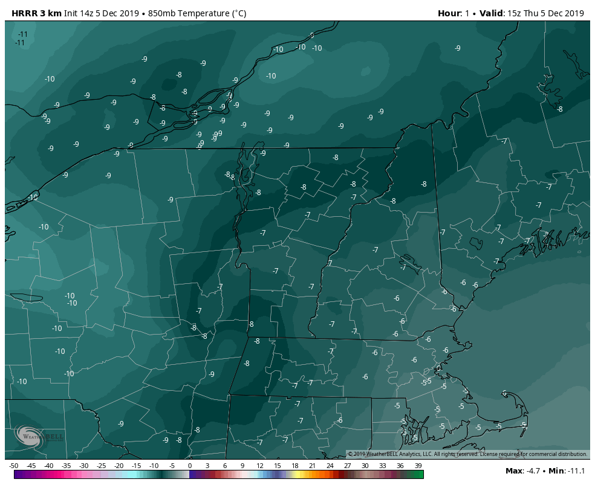Click the HRRR 3 km title text
This screenshot has height=488, width=595.
[x=37, y=13]
